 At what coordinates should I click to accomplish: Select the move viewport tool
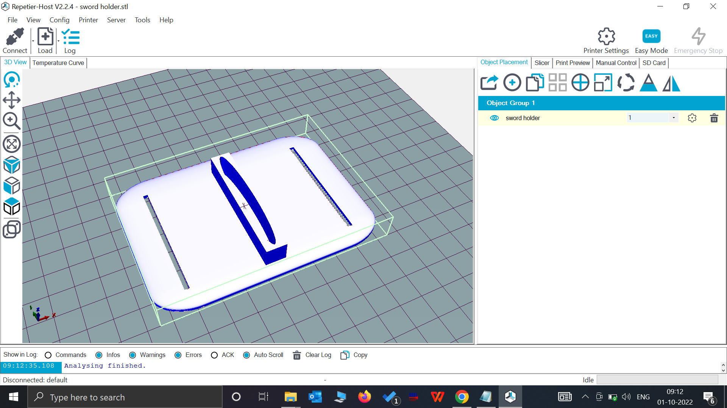[x=11, y=100]
